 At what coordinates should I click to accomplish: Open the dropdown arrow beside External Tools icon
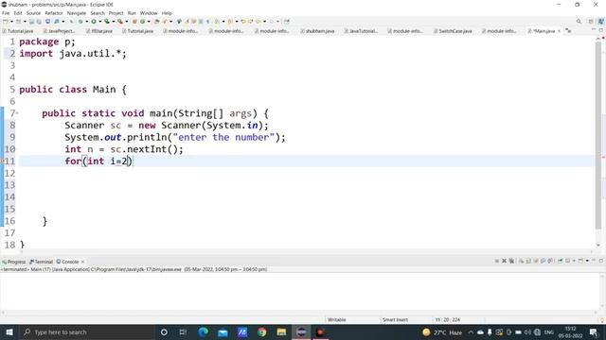click(x=126, y=22)
